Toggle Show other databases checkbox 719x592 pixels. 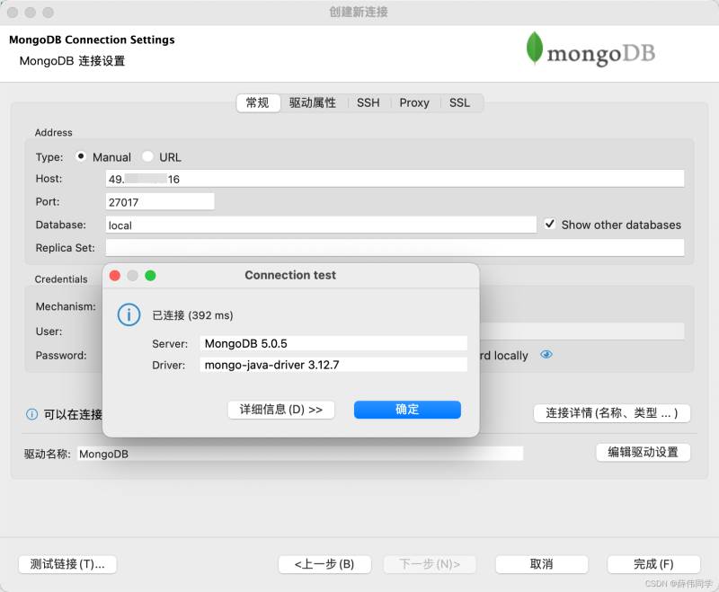pyautogui.click(x=550, y=224)
